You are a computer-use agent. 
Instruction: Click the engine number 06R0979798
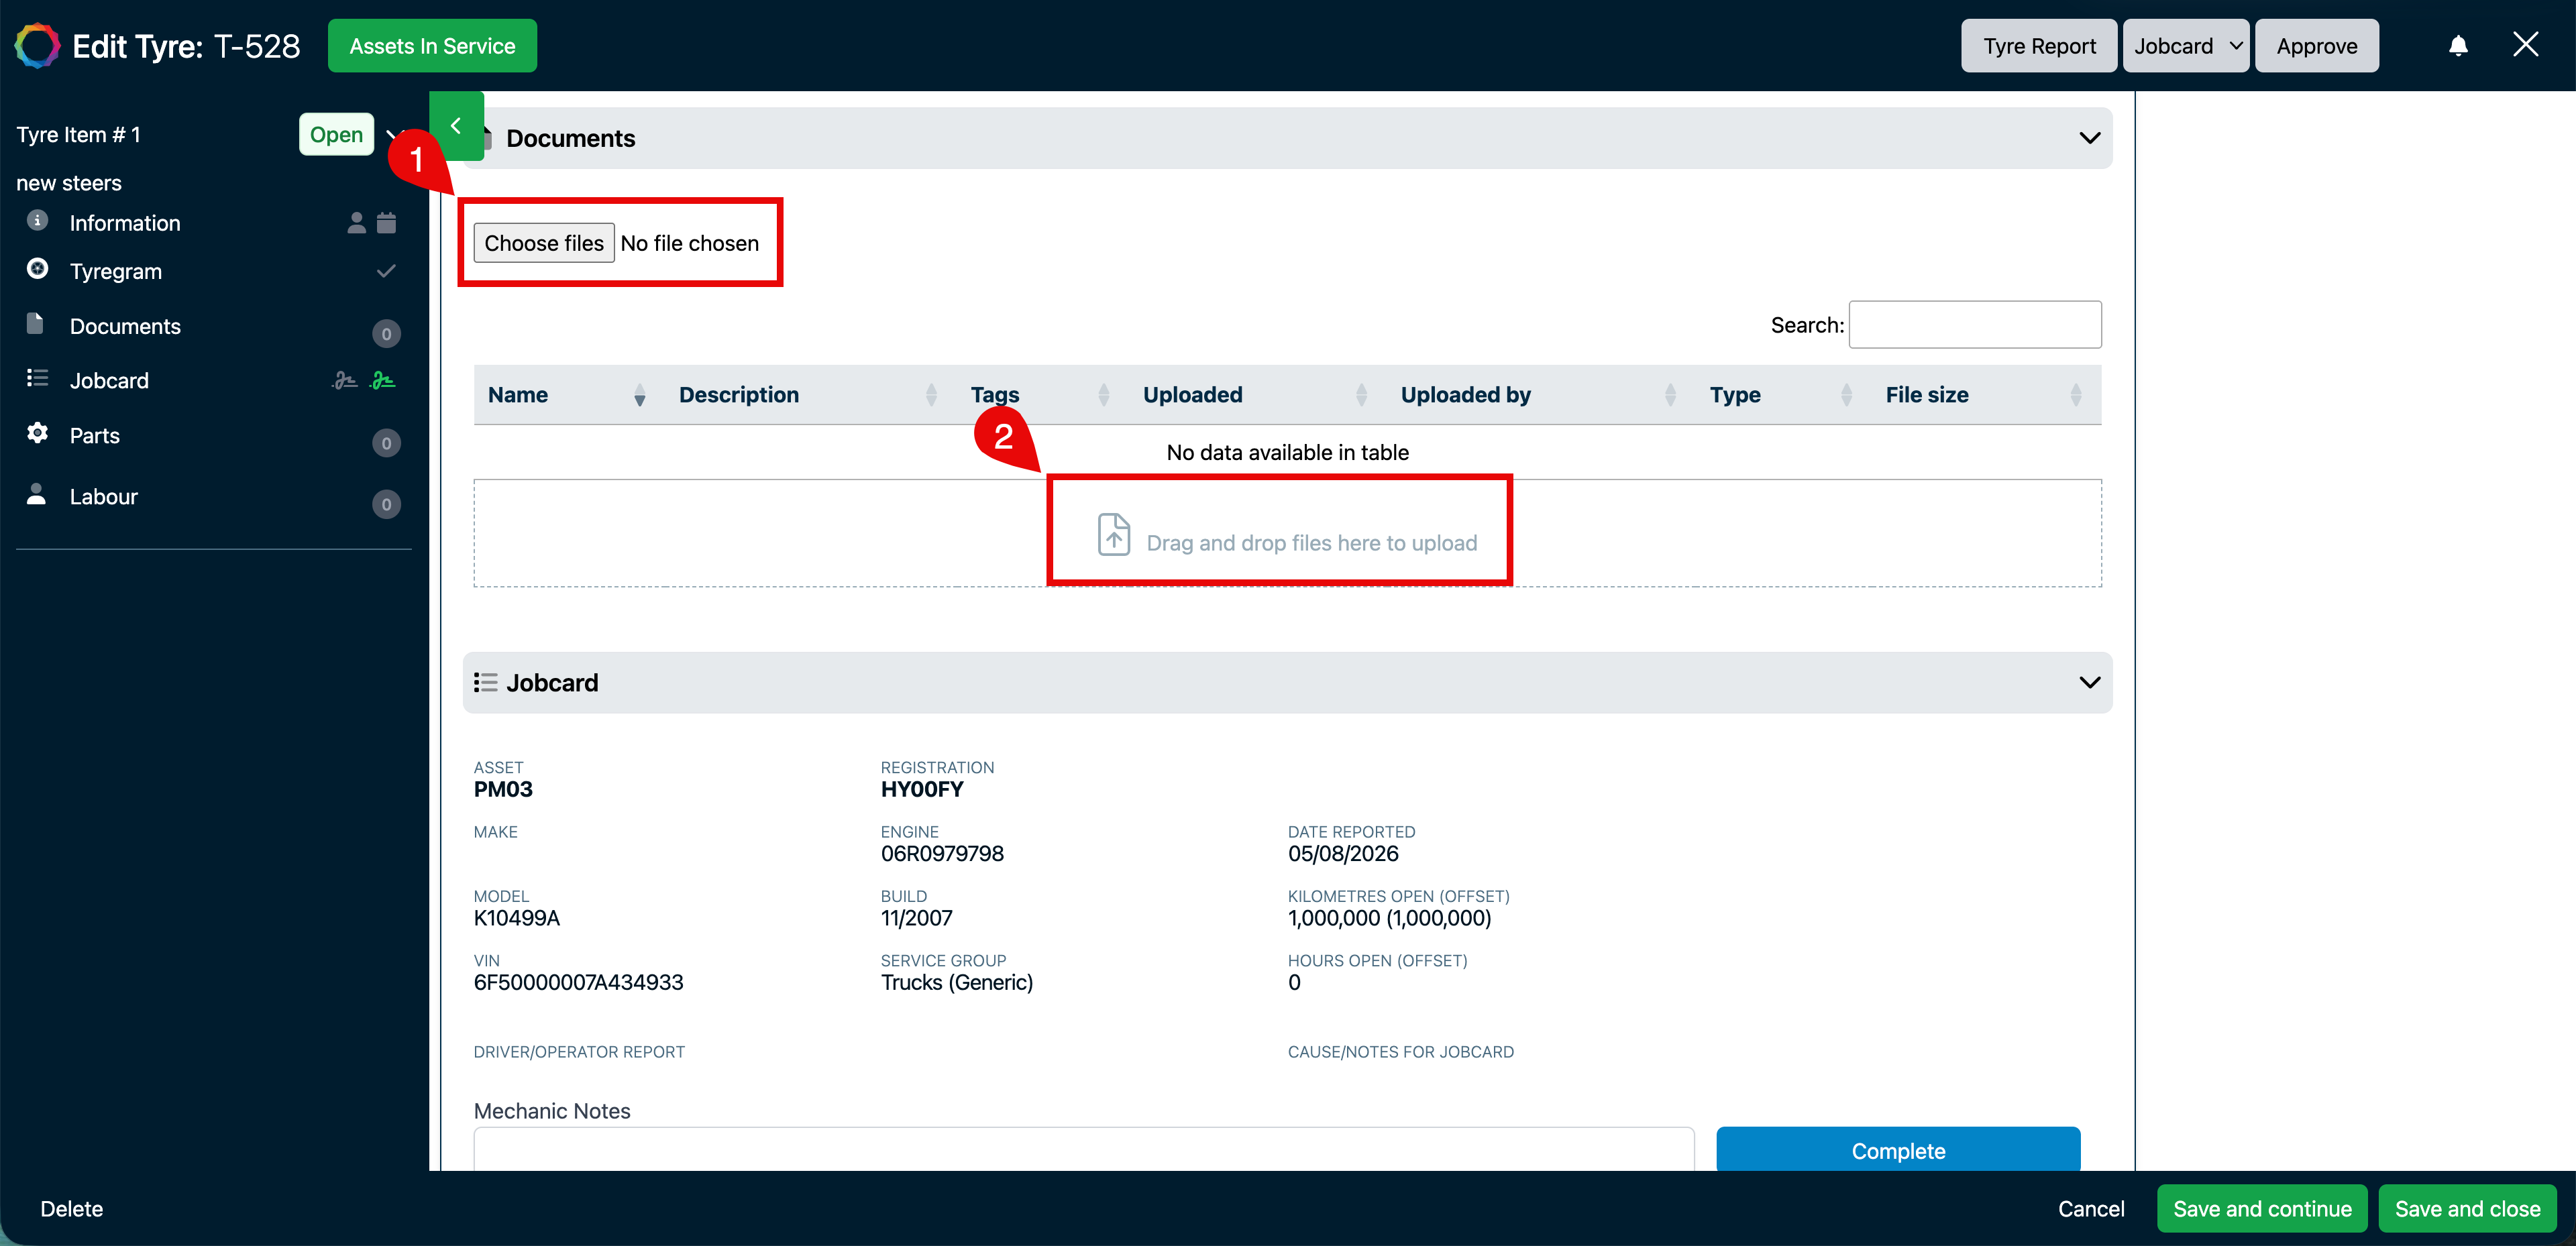(x=942, y=854)
